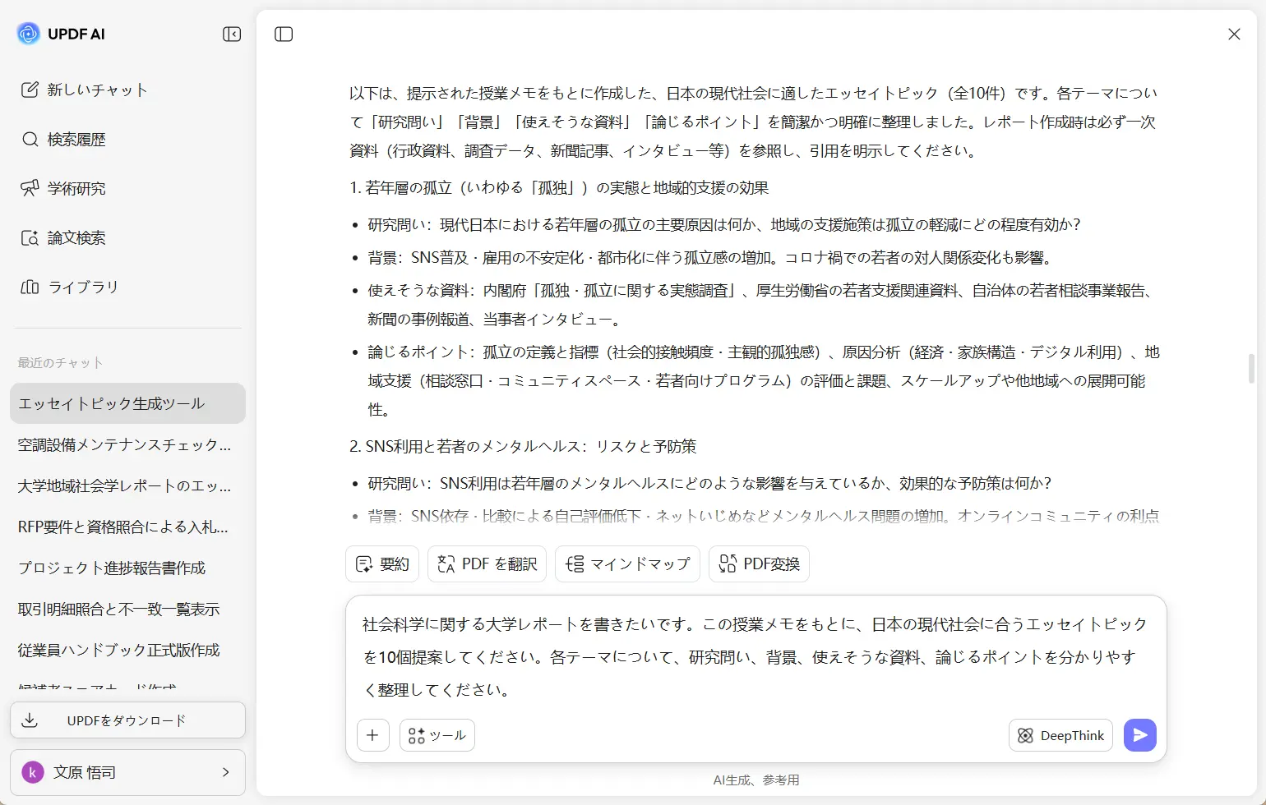Click the AI生成、参考用 footer text
This screenshot has width=1266, height=805.
click(x=756, y=780)
